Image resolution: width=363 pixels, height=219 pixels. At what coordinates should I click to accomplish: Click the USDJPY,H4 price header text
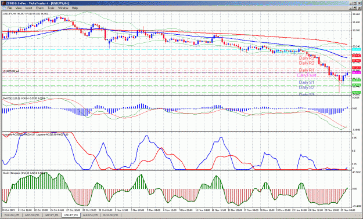point(25,14)
